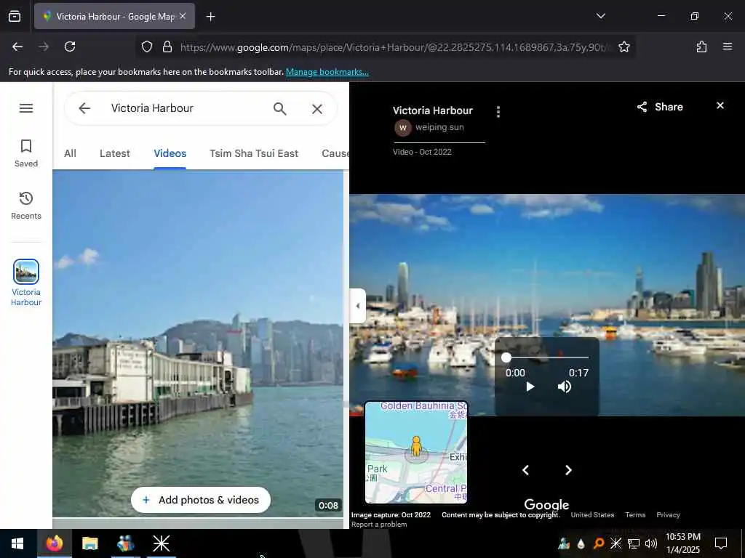Go to the previous photo

tap(525, 470)
